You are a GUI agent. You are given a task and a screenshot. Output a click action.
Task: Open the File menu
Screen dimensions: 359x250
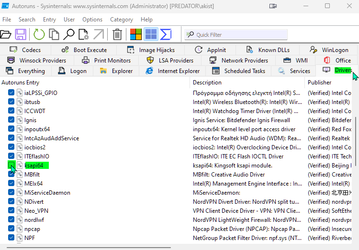7,20
